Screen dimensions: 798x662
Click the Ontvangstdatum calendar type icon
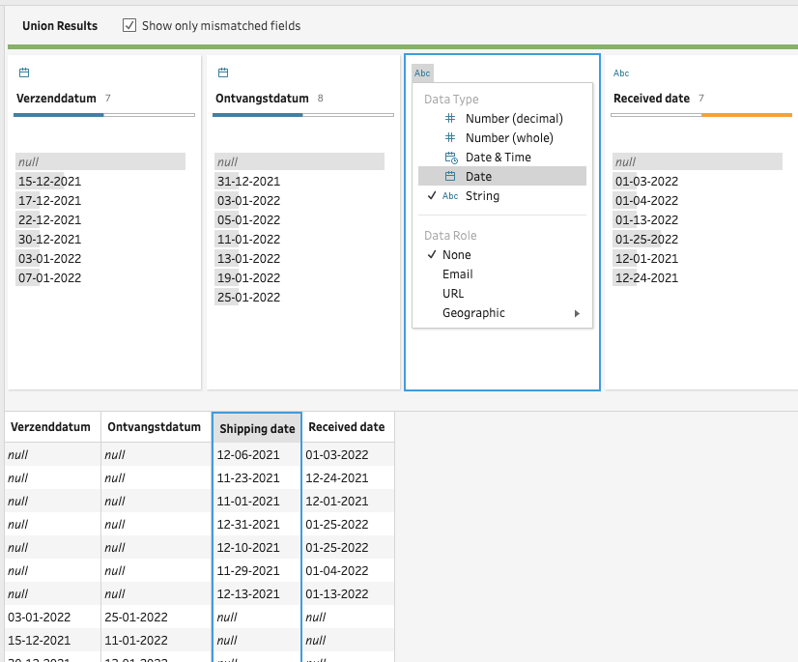(223, 72)
